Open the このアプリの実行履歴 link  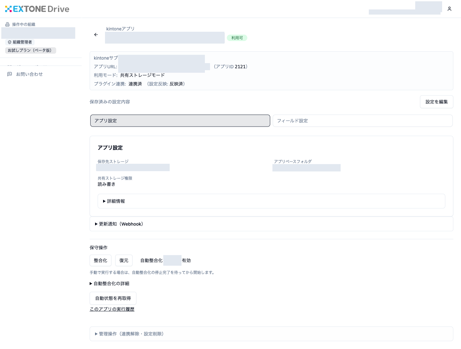click(x=112, y=309)
